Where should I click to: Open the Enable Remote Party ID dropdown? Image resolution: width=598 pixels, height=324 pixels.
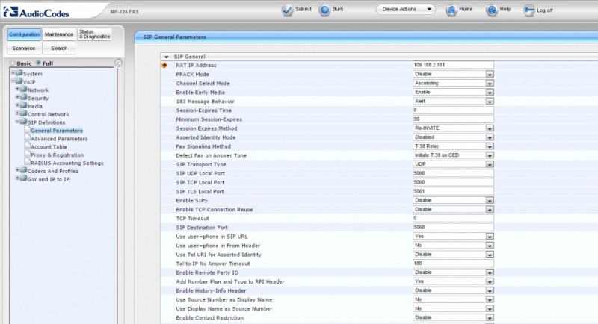[x=453, y=272]
